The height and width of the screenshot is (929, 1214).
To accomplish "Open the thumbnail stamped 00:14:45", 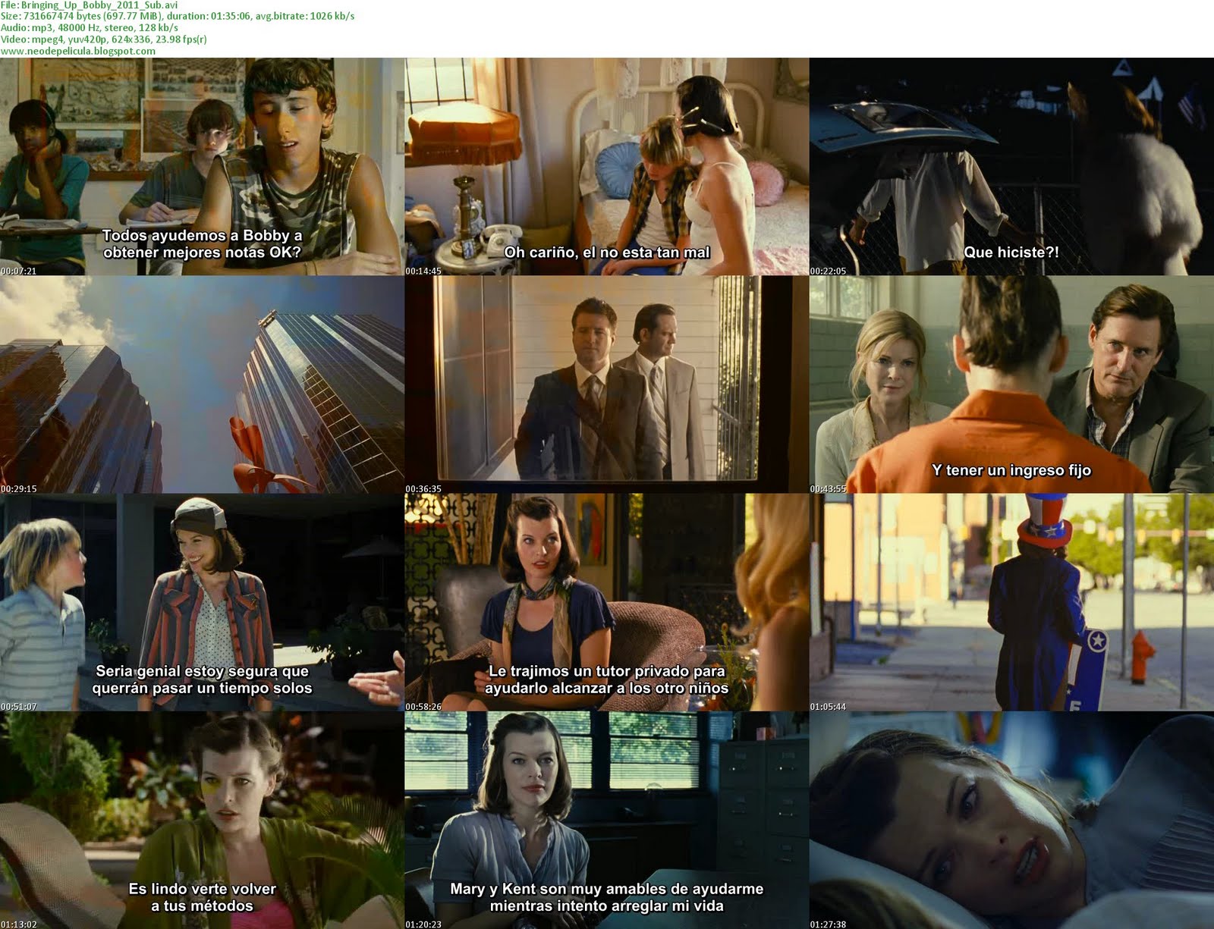I will pyautogui.click(x=606, y=166).
